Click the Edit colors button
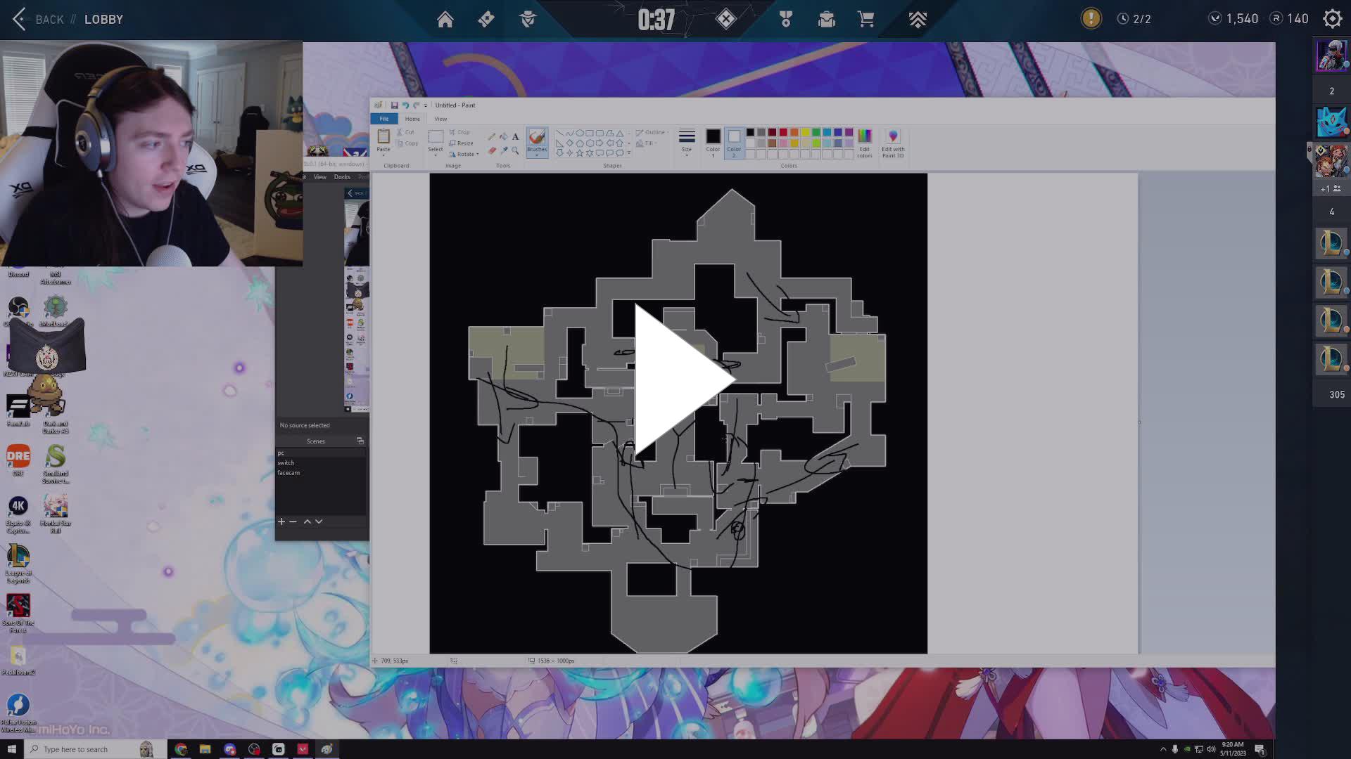The image size is (1351, 759). (864, 143)
